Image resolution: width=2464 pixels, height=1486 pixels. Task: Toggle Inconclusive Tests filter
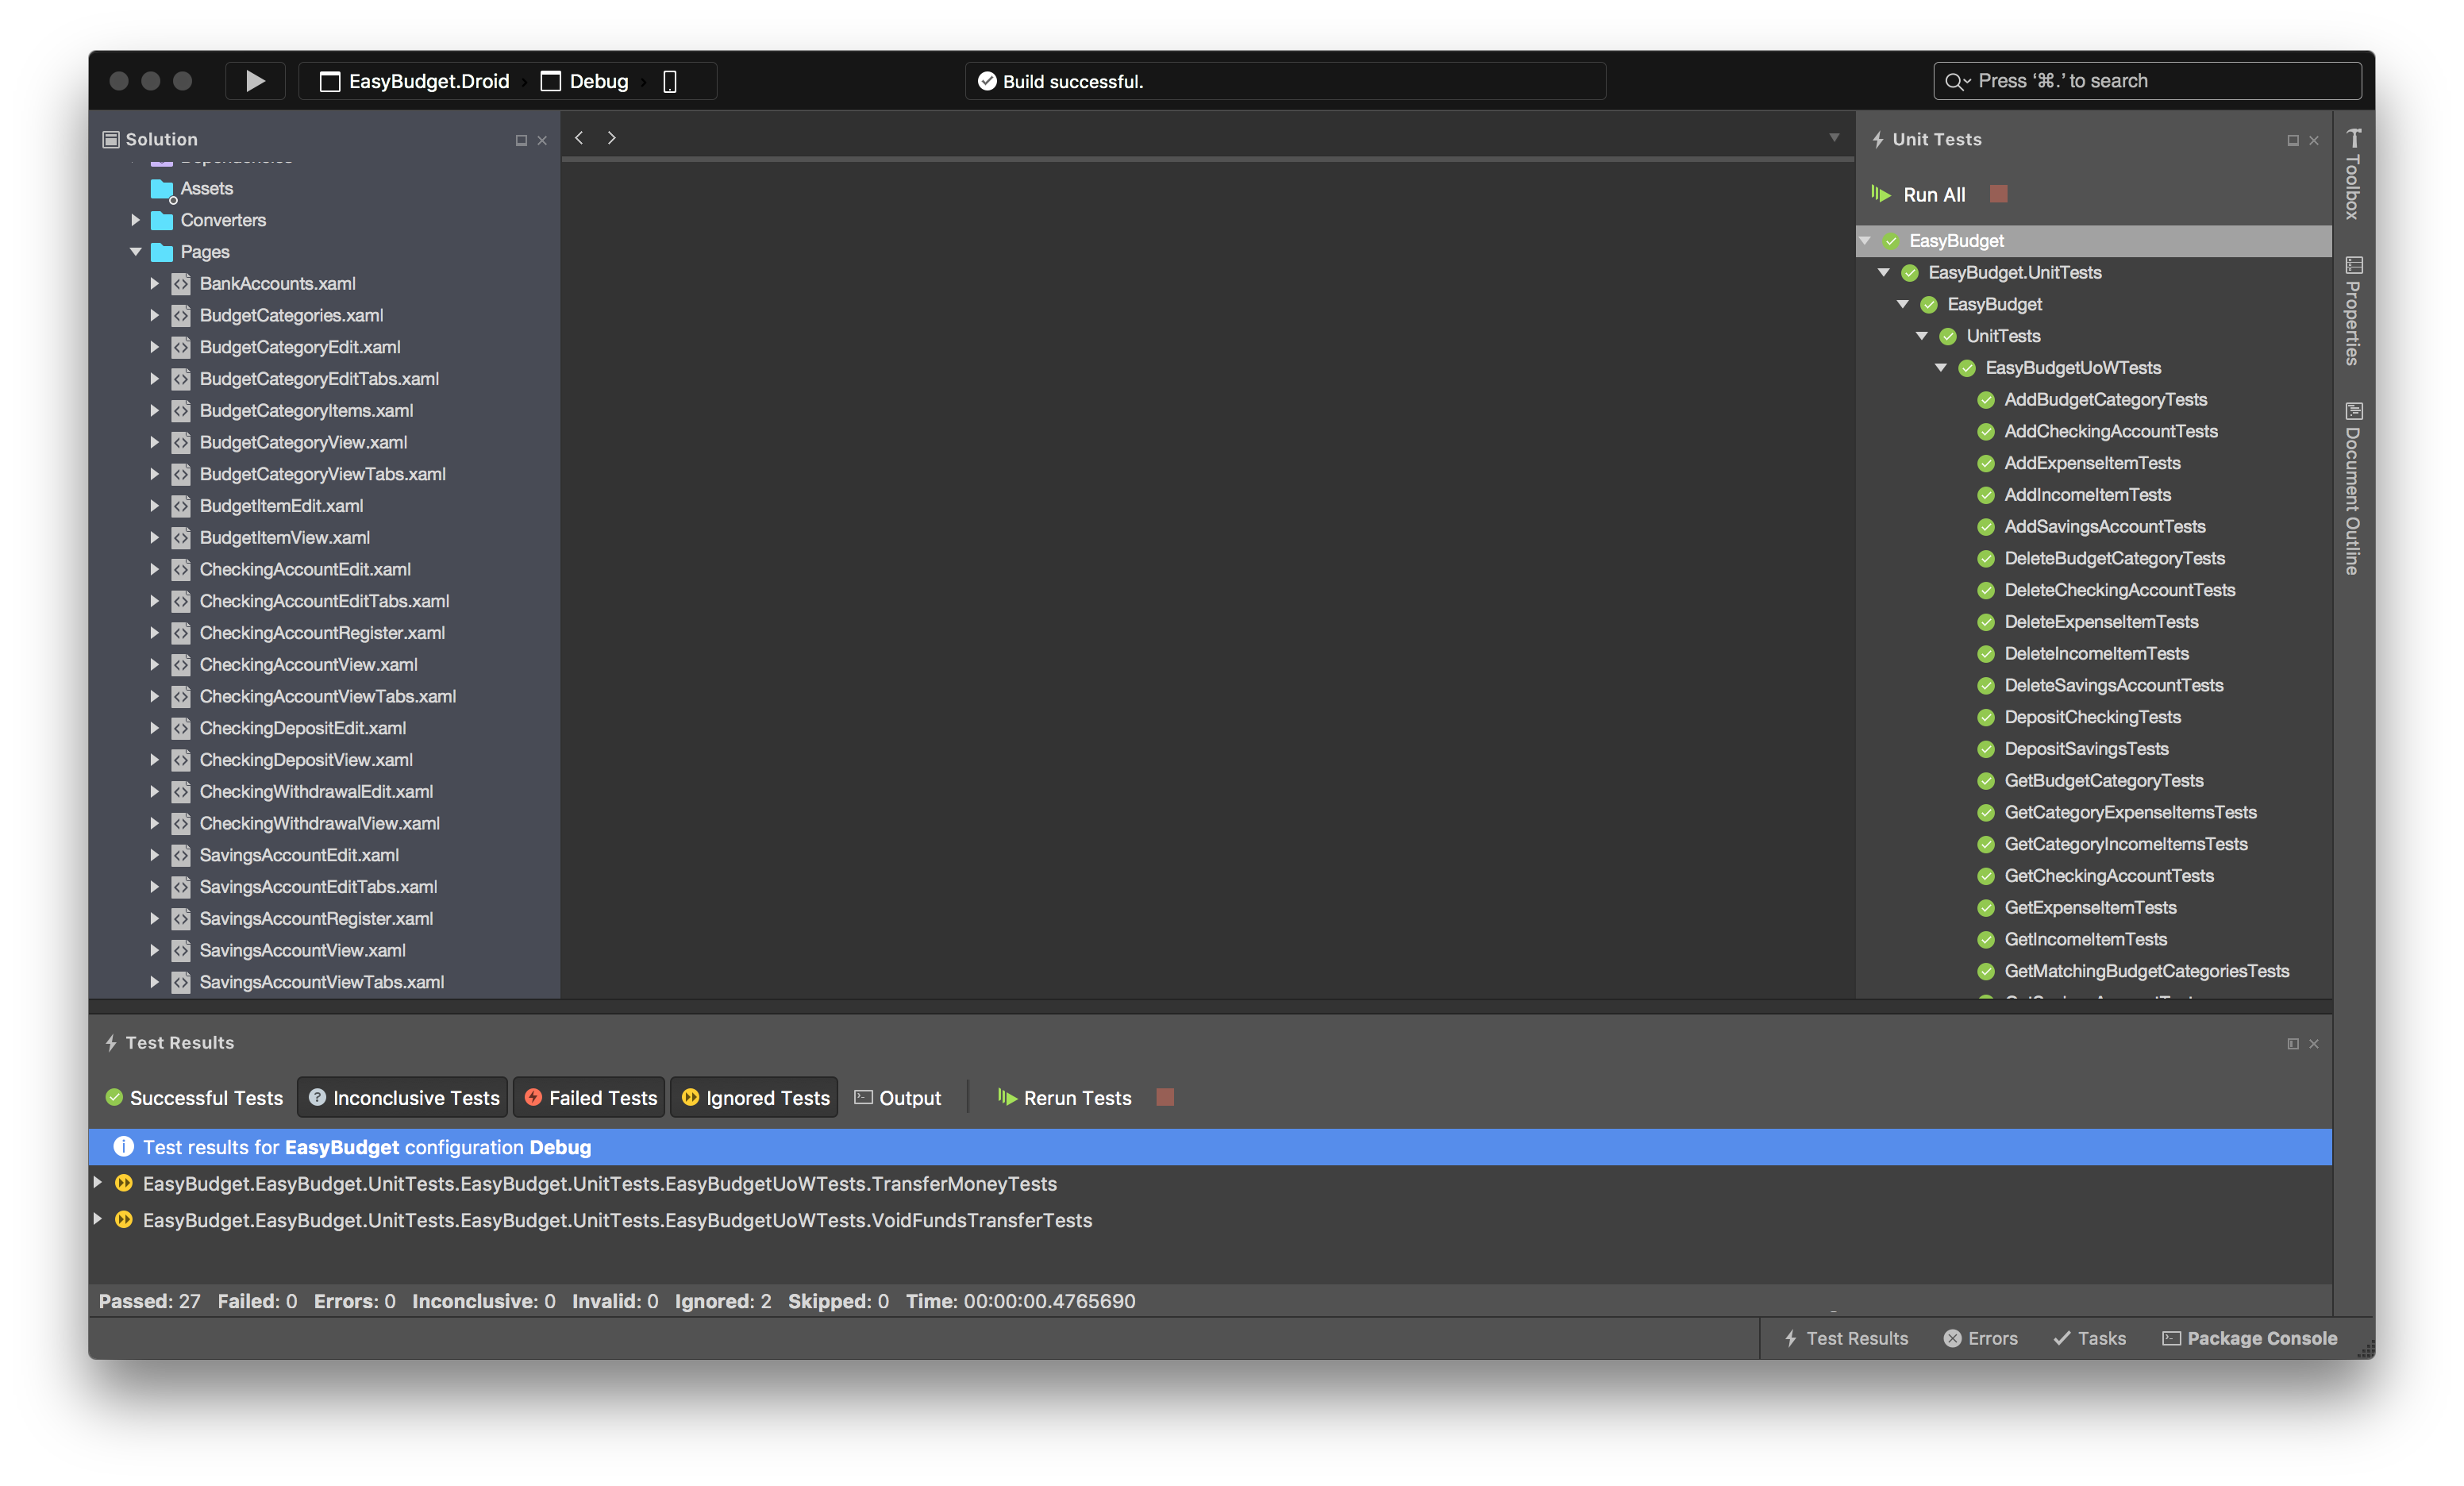tap(403, 1098)
